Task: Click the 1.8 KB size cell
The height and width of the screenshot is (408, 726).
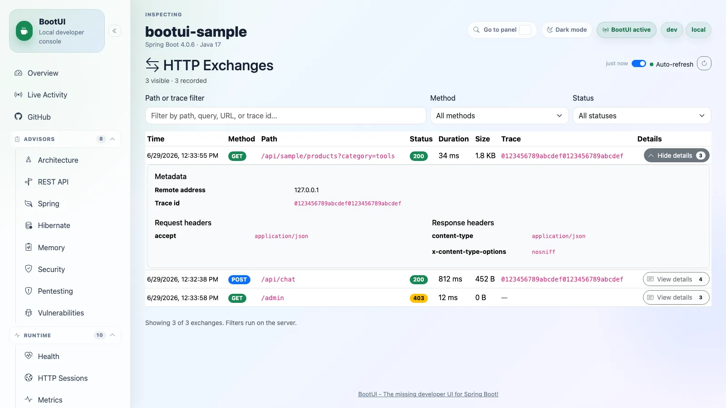Action: [x=485, y=155]
